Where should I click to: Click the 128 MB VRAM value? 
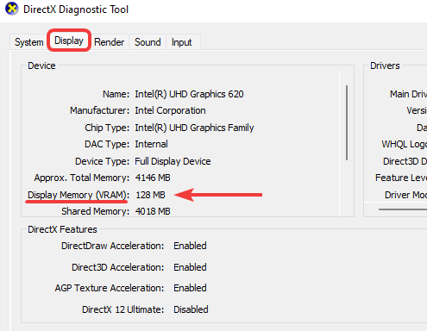(150, 195)
